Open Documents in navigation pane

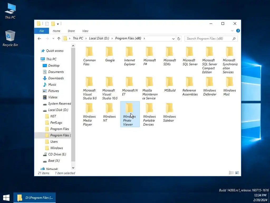coord(53,72)
